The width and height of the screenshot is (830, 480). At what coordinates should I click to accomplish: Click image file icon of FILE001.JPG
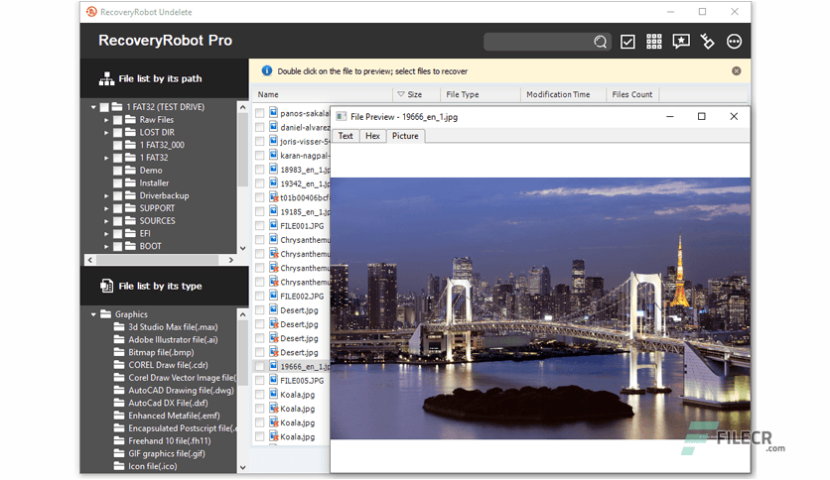click(x=273, y=225)
